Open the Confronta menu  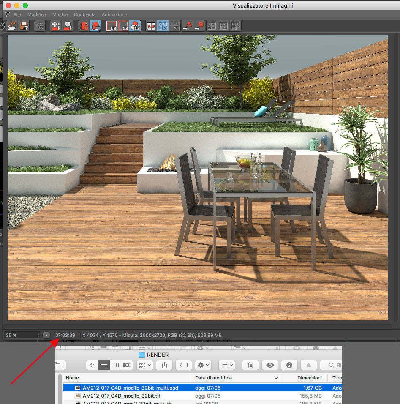pyautogui.click(x=85, y=14)
